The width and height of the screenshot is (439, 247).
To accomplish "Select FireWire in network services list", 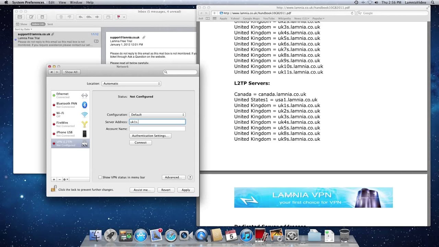I will click(70, 124).
